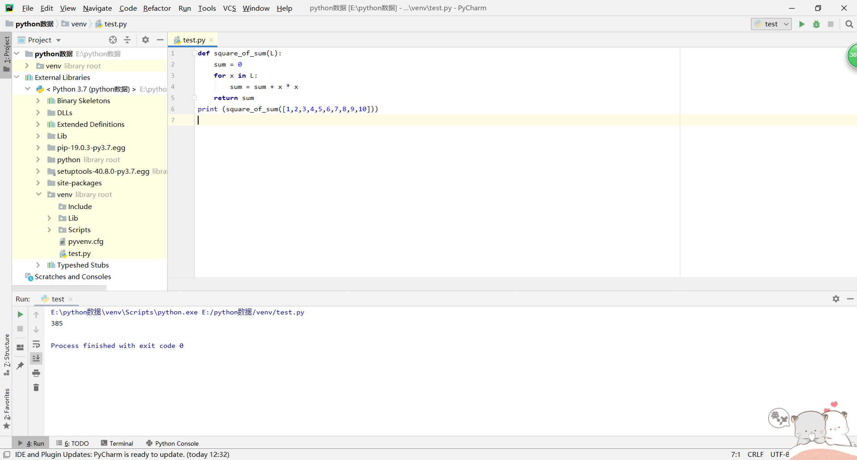Open the 4: Run tool window button
Screen dimensions: 857x460
[31, 443]
